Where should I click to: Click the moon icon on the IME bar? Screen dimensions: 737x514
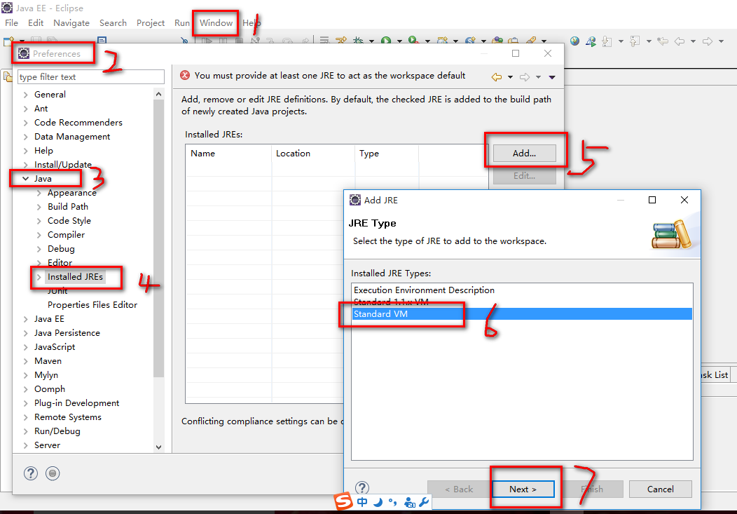378,502
